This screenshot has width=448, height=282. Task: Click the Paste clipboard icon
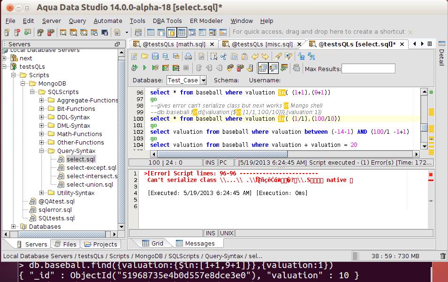[244, 57]
